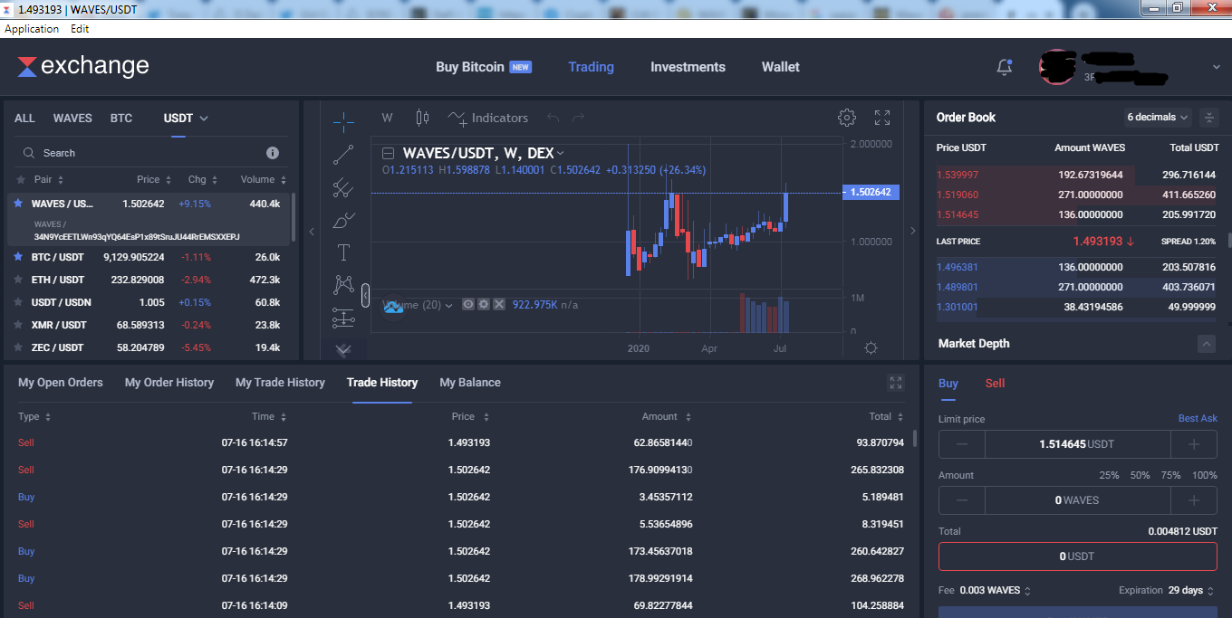This screenshot has height=618, width=1232.
Task: Select the pitchfork drawing tool
Action: 343,187
